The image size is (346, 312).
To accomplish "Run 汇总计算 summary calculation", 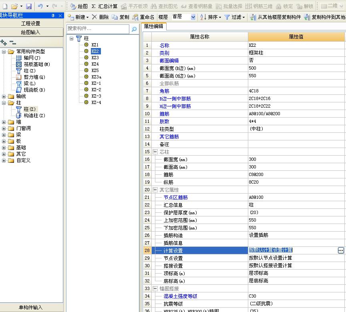I will coord(105,6).
